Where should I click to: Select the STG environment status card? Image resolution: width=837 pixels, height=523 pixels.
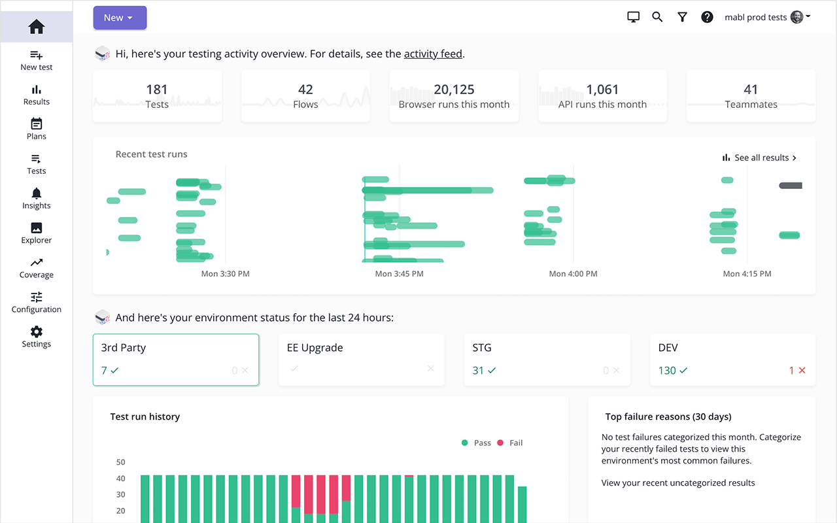click(x=547, y=360)
